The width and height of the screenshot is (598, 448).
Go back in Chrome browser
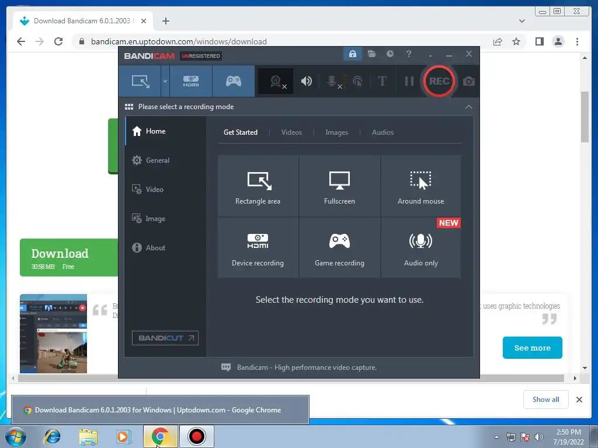point(21,41)
